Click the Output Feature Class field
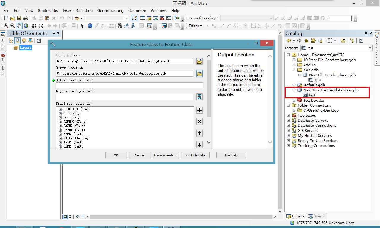Image resolution: width=380 pixels, height=228 pixels. pos(129,85)
